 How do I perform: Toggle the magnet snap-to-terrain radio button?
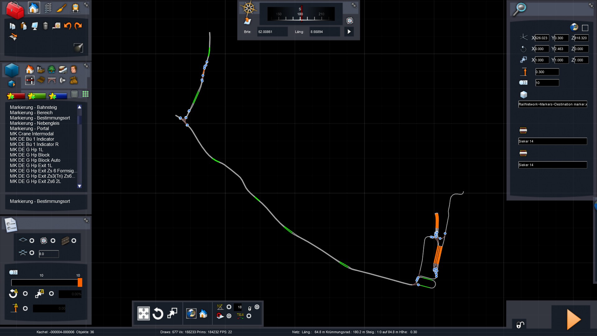tap(229, 316)
